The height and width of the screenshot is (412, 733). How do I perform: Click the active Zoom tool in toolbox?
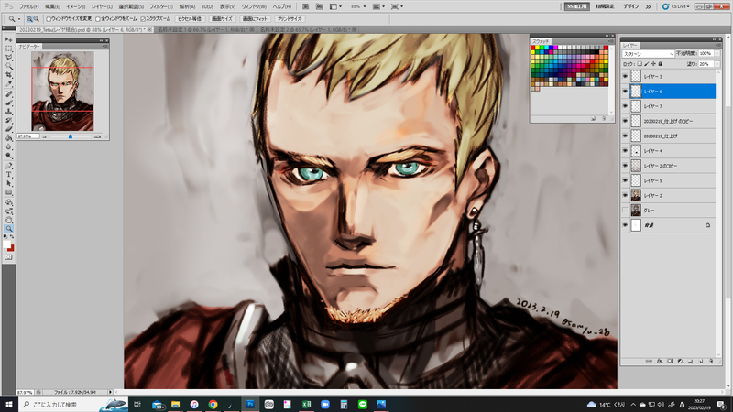pos(9,229)
